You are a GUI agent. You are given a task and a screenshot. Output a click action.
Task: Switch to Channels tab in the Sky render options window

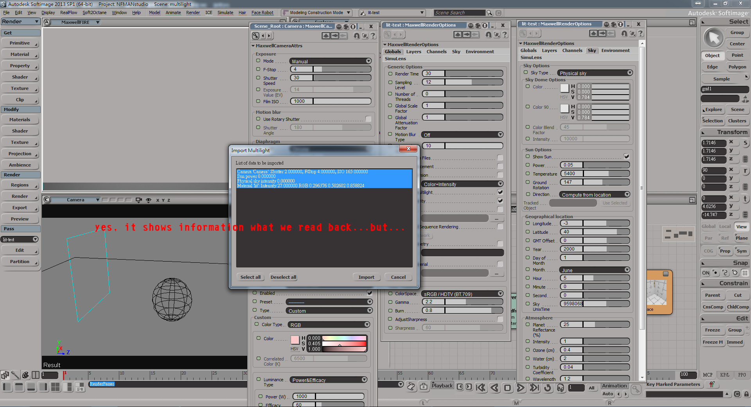(x=572, y=50)
